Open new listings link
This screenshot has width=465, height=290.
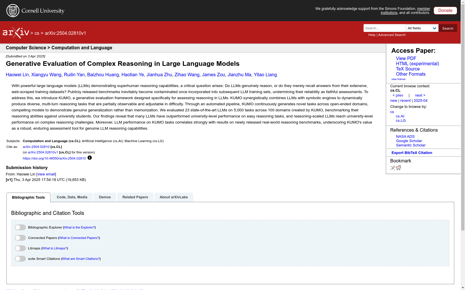tap(394, 101)
